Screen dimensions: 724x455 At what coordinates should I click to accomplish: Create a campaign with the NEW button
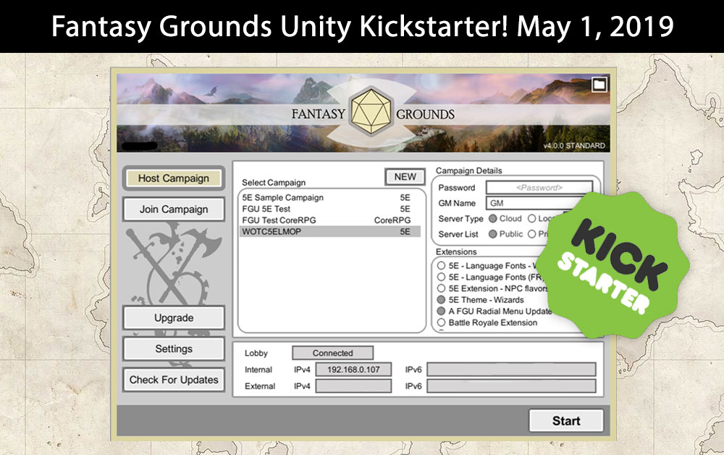(405, 177)
